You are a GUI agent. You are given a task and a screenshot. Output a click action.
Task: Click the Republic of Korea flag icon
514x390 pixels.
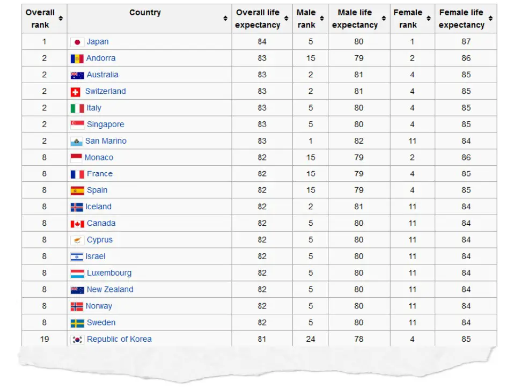tap(77, 340)
